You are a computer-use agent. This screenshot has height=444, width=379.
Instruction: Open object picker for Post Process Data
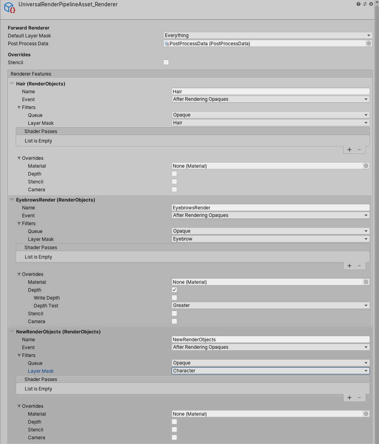point(368,43)
